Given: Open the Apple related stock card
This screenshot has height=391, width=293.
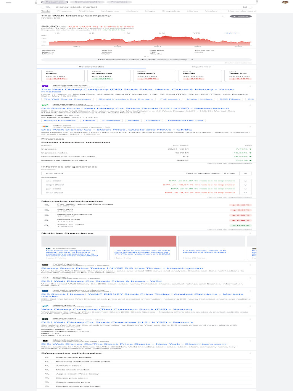Looking at the screenshot, I should [x=63, y=76].
